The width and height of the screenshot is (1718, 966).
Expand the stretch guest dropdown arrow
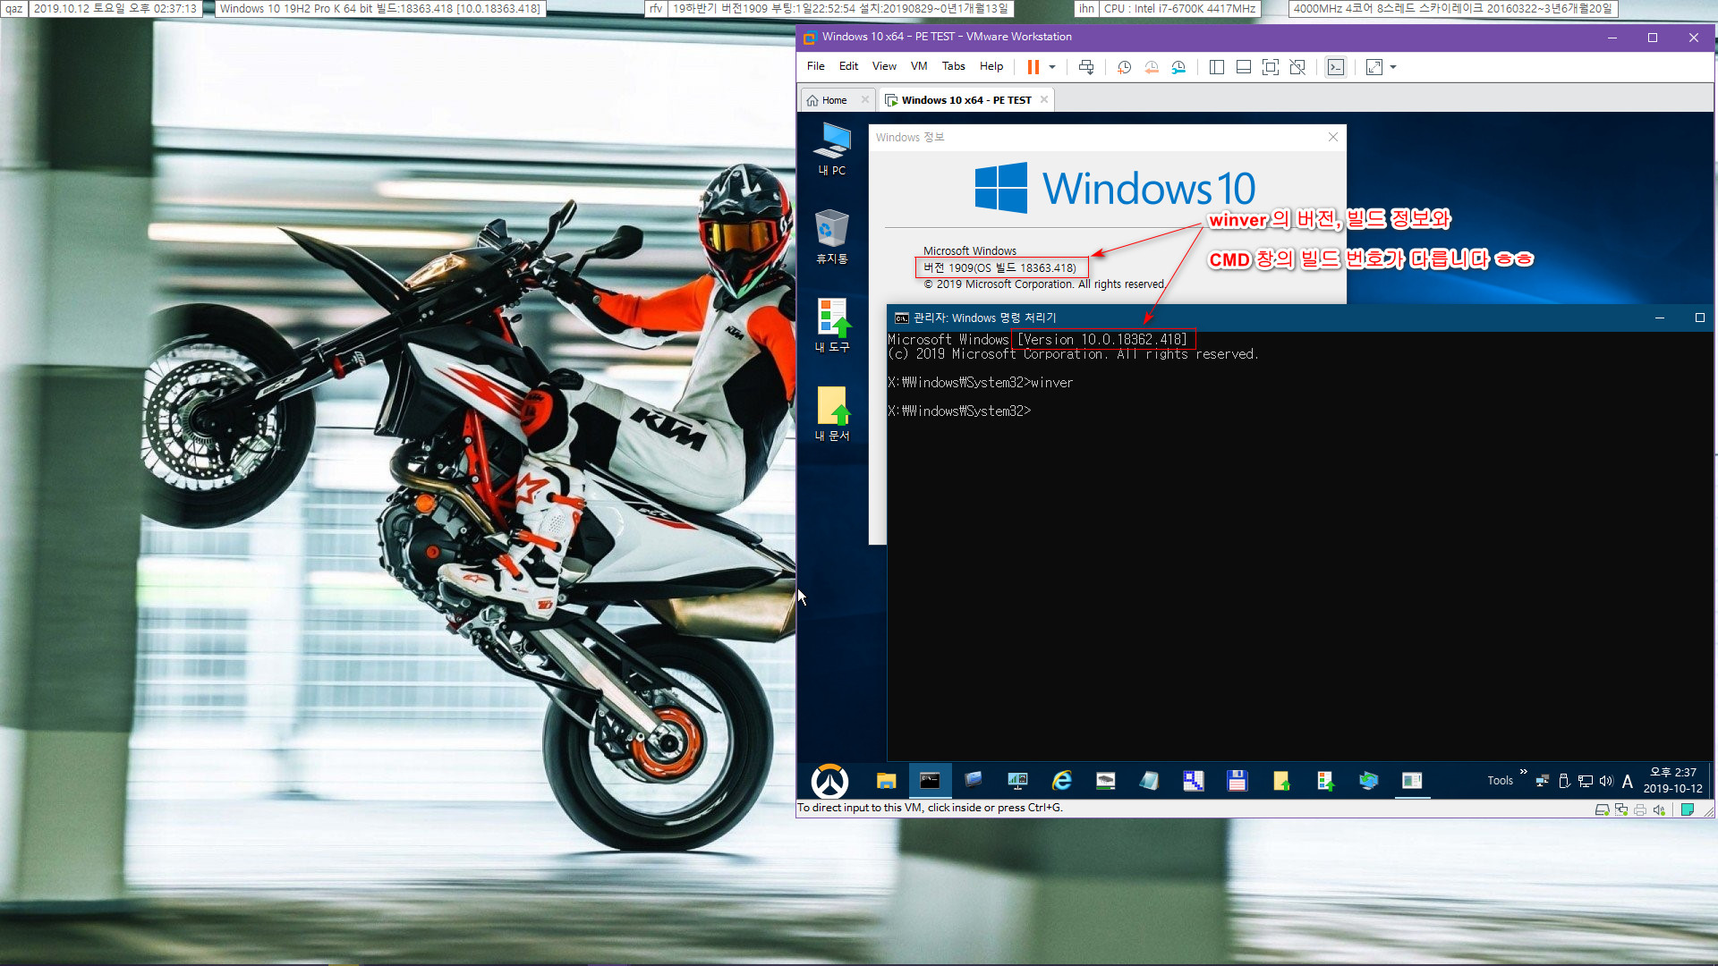pos(1393,67)
